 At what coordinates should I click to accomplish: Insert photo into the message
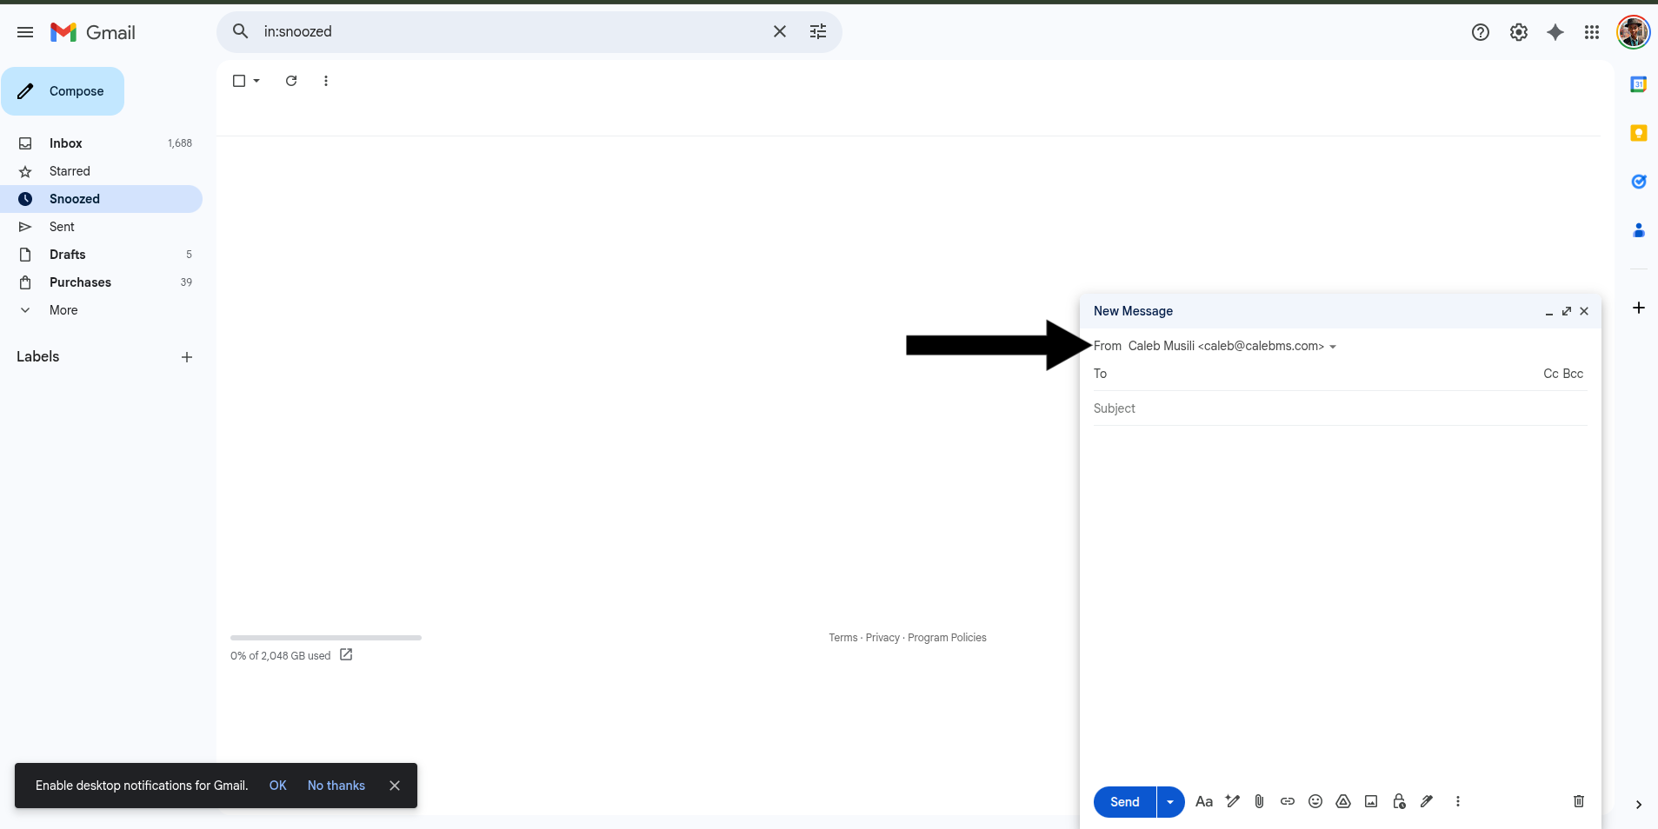(1371, 801)
